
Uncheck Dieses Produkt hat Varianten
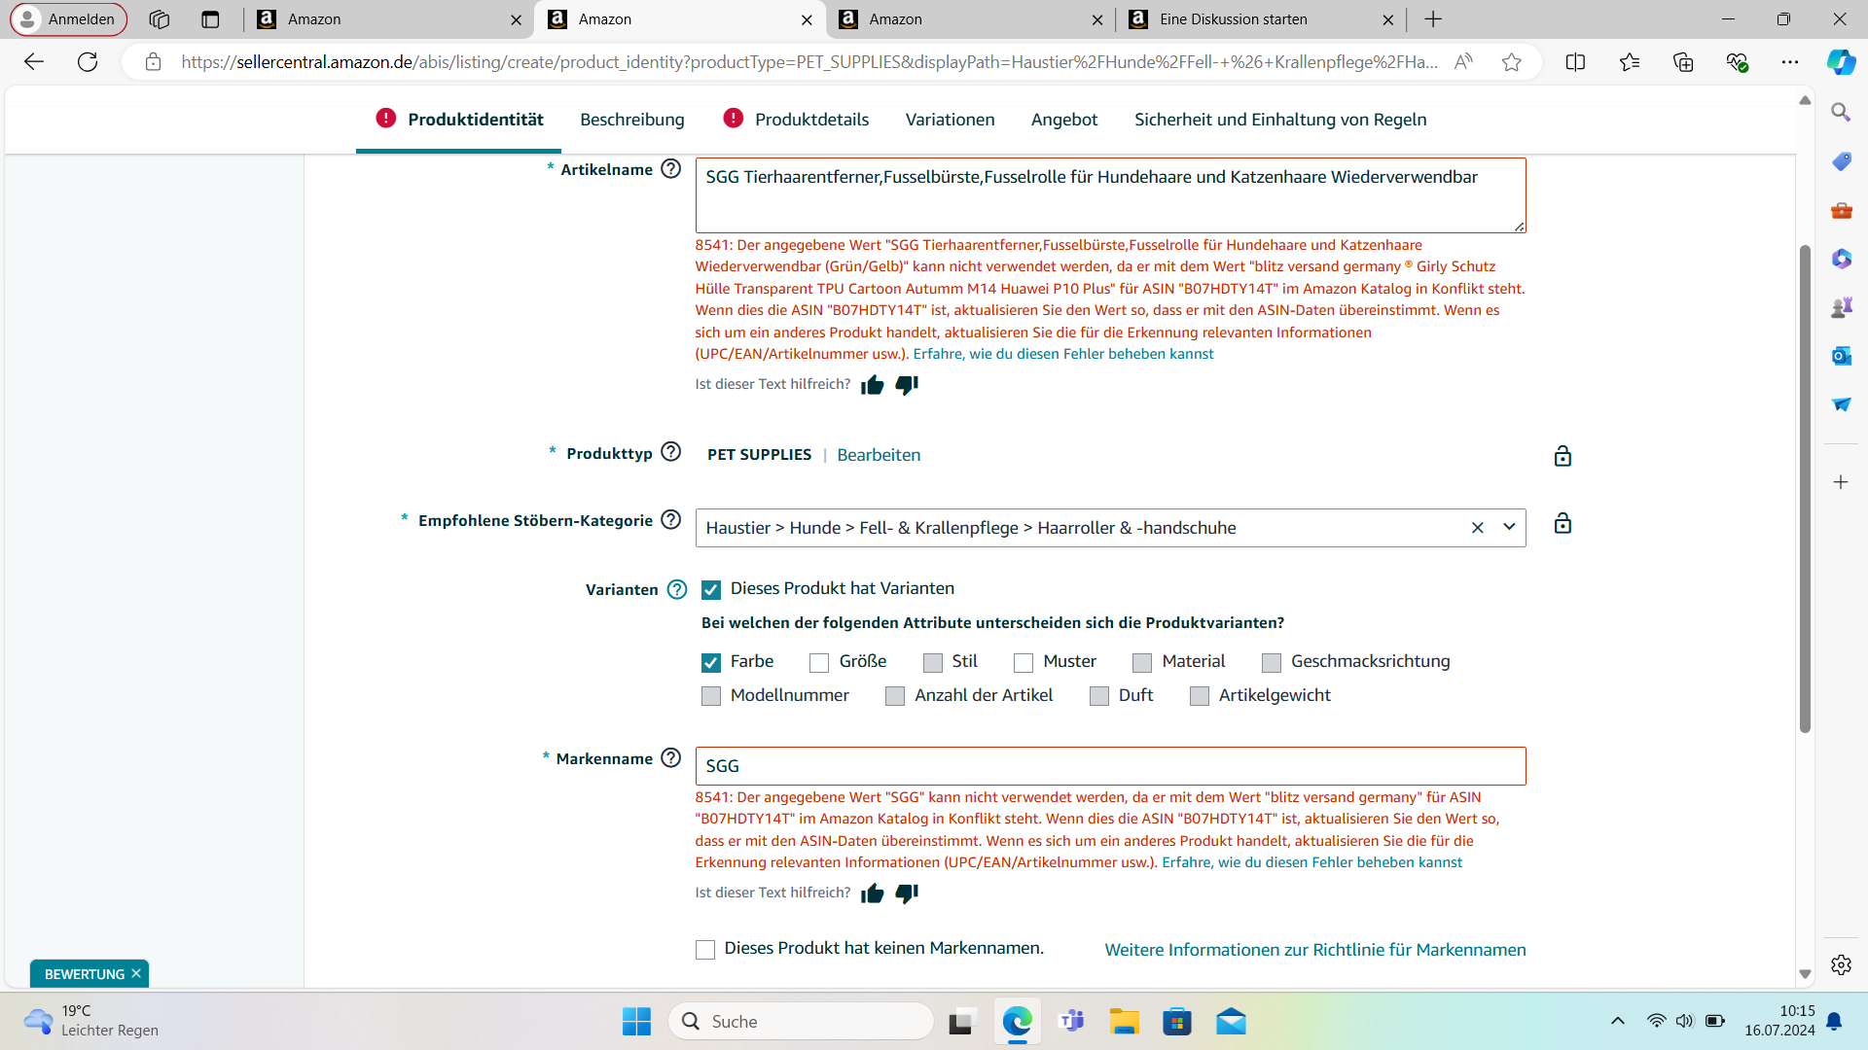[711, 590]
